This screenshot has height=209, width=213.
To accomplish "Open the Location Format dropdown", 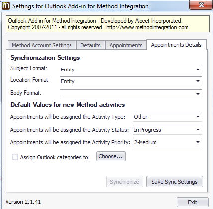I will 131,81.
